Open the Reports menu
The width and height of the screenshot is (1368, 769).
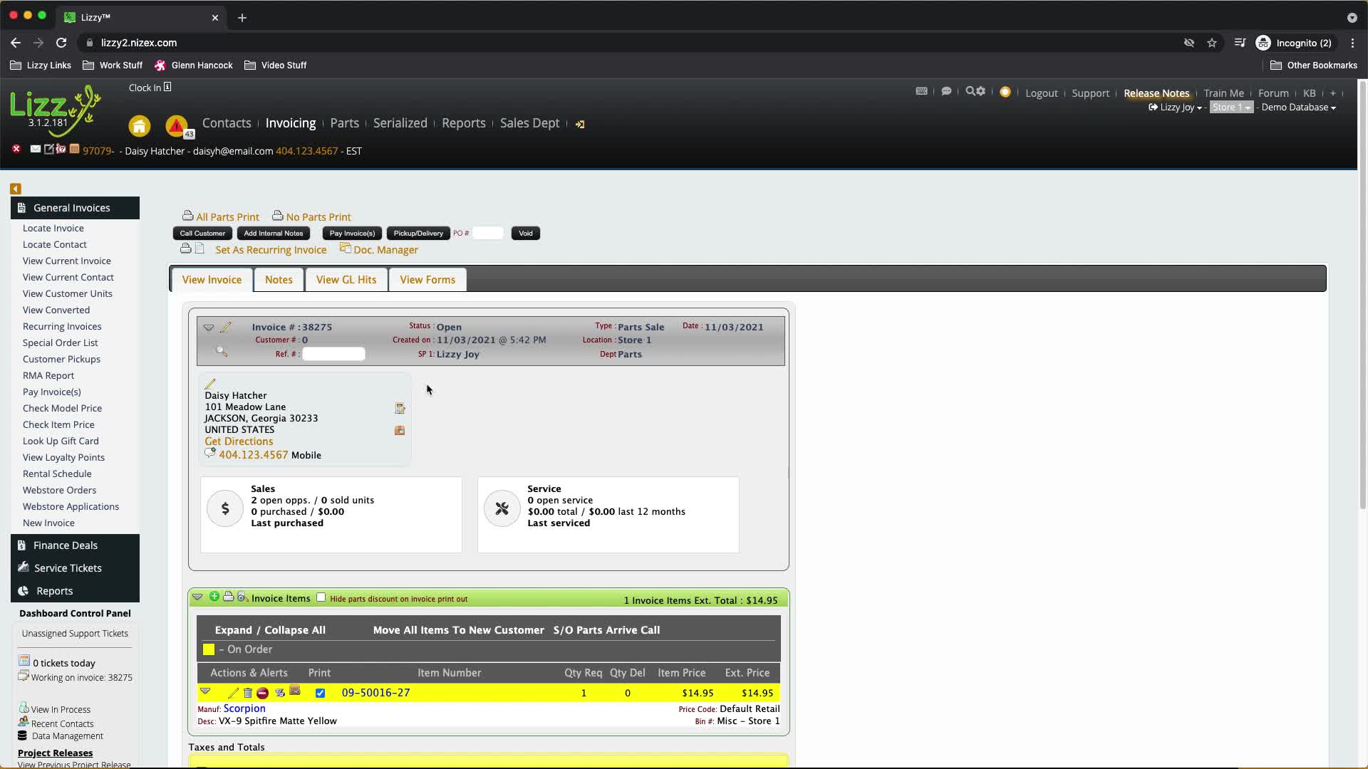pos(464,122)
